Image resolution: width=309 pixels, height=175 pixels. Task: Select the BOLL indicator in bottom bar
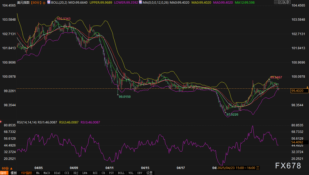(x=121, y=173)
